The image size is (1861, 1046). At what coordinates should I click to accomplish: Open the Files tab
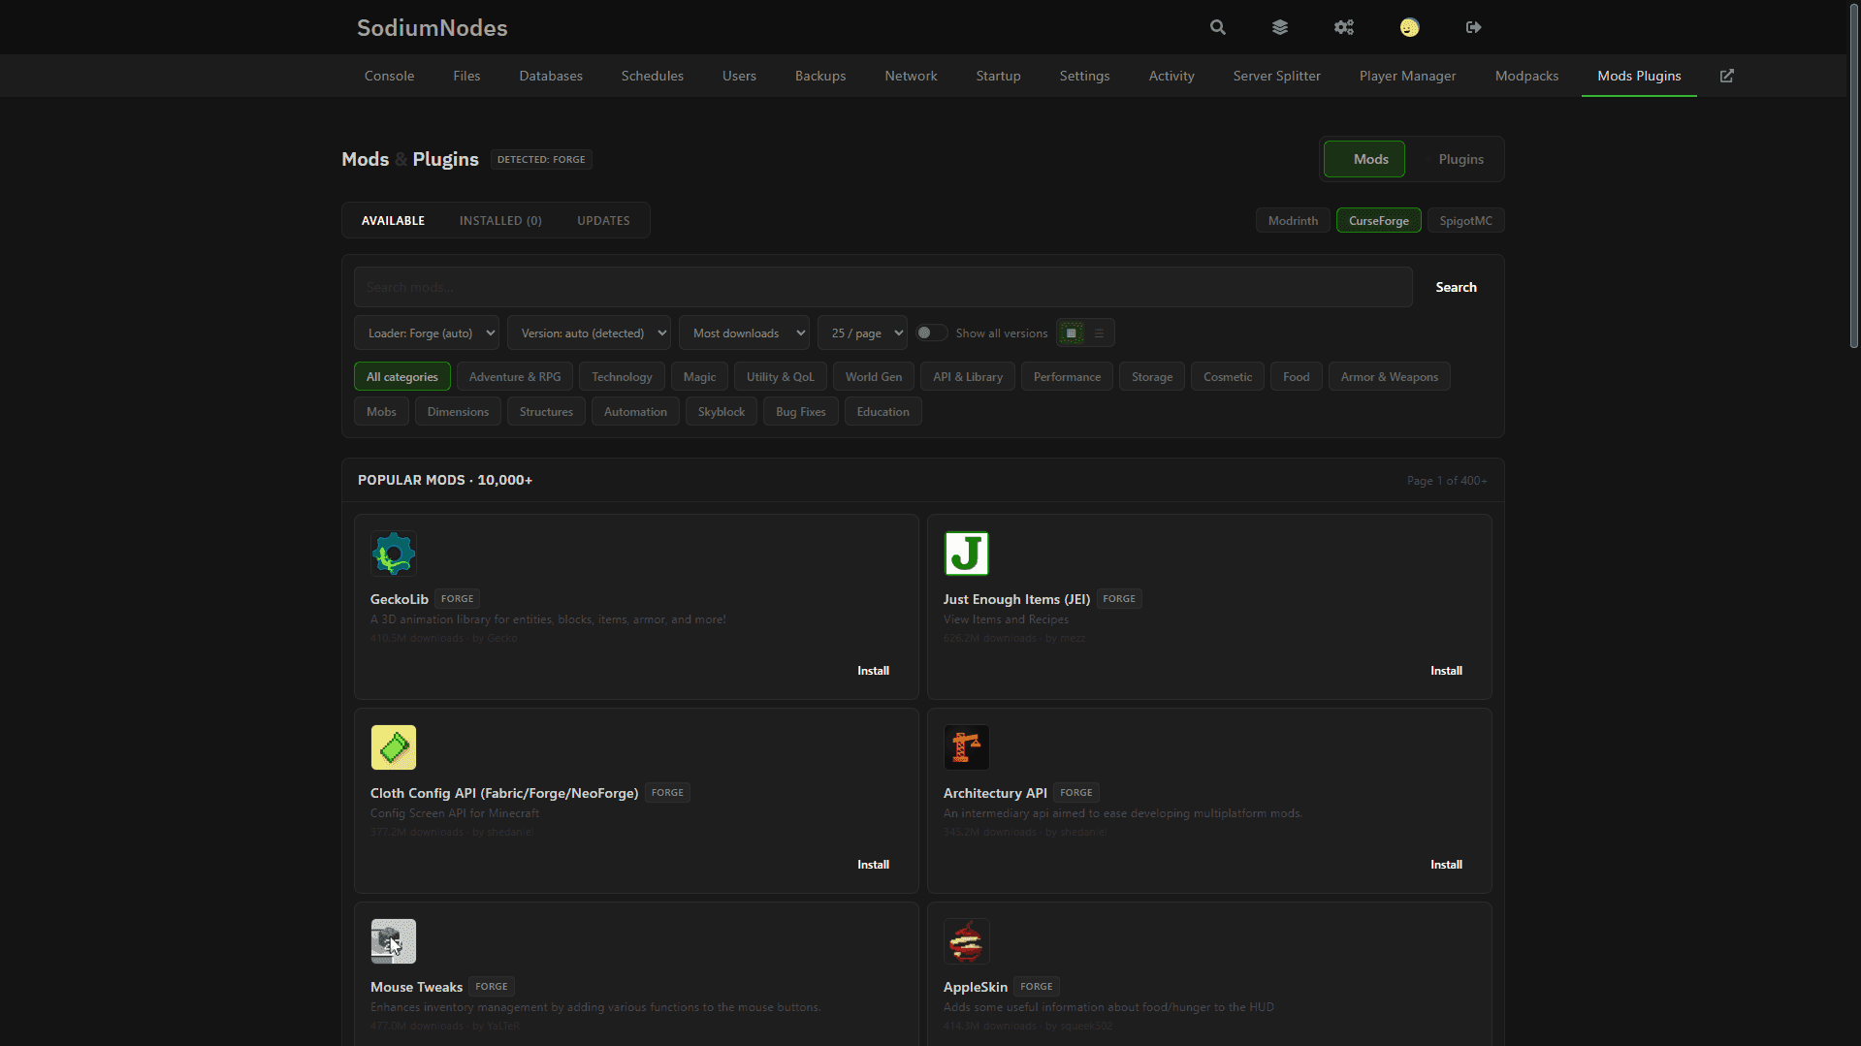click(x=466, y=76)
